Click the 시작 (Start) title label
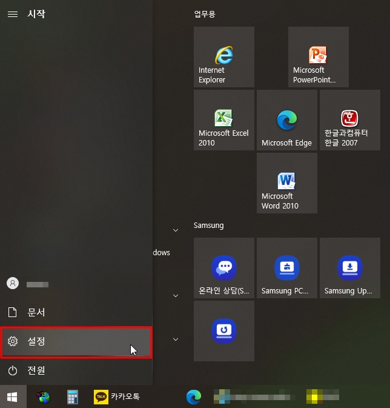The width and height of the screenshot is (390, 408). (x=36, y=14)
